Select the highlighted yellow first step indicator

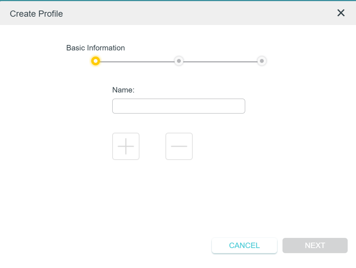[95, 61]
